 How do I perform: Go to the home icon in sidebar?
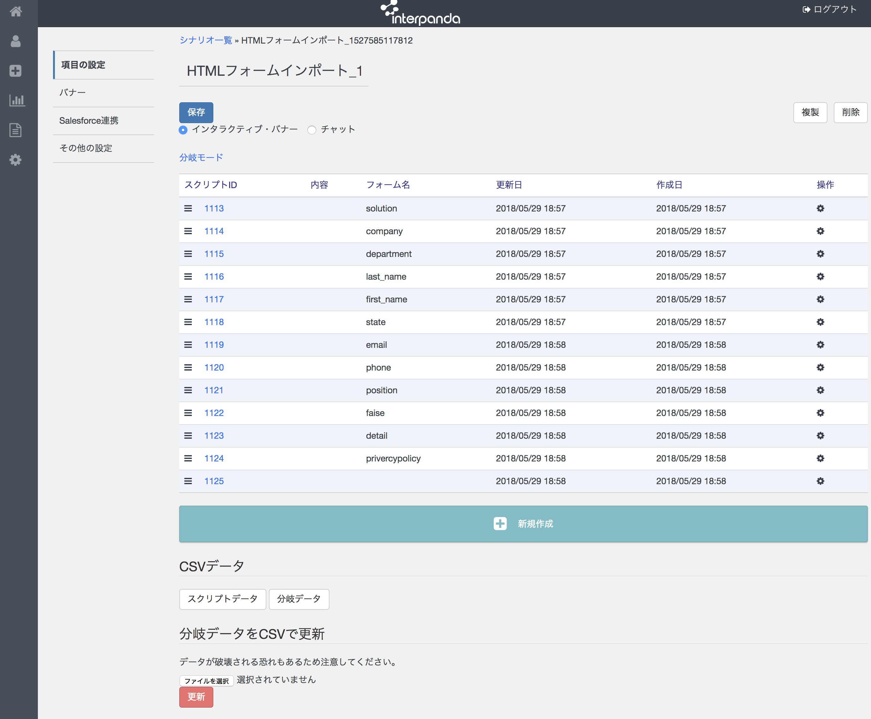[x=16, y=11]
